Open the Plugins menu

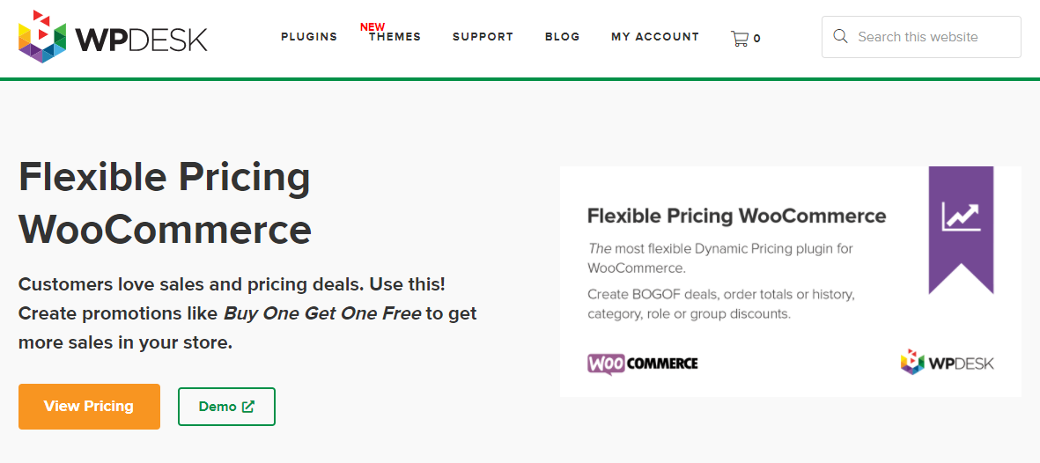coord(309,37)
